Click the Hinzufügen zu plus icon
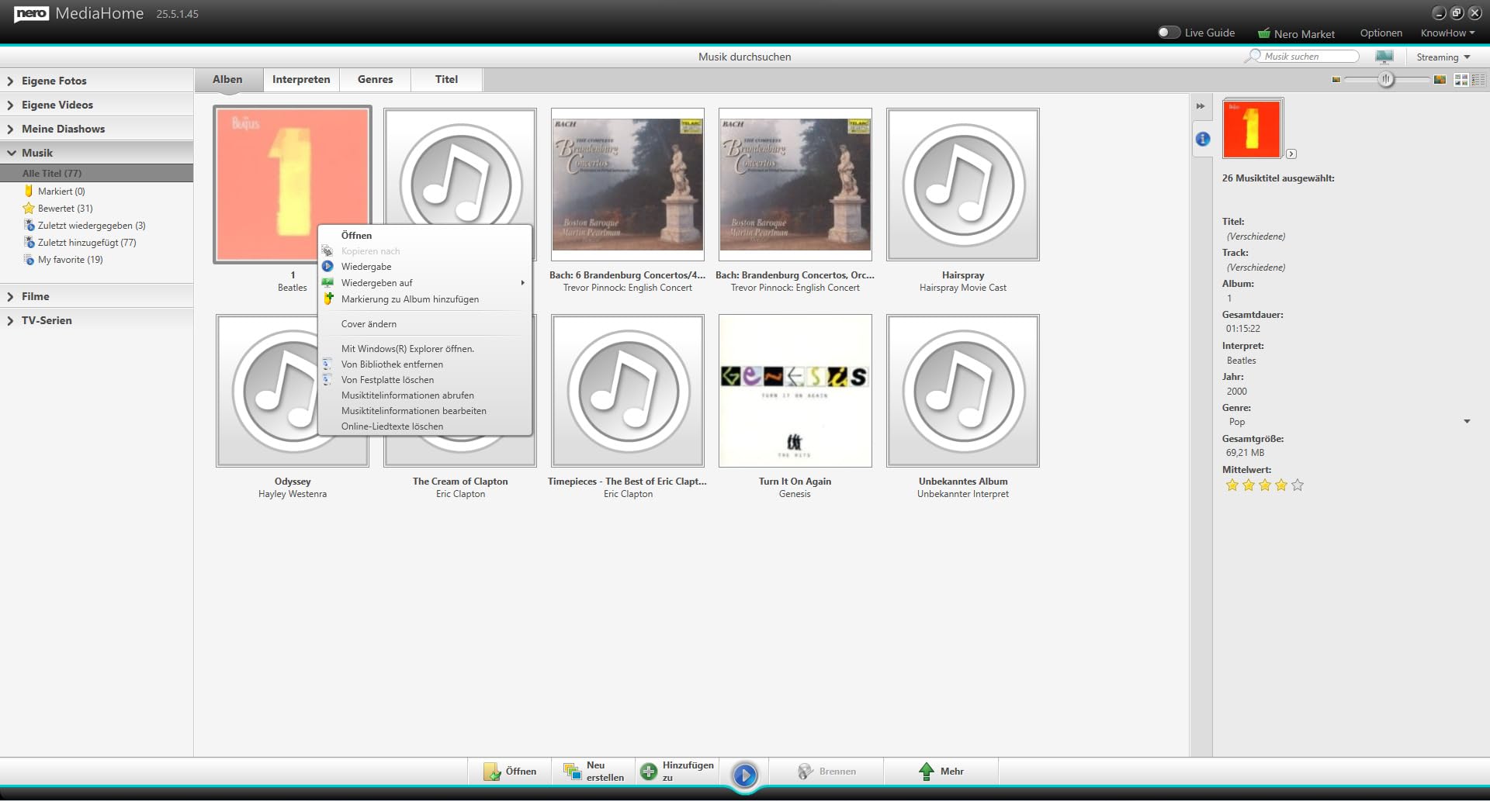Image resolution: width=1490 pixels, height=801 pixels. point(649,772)
